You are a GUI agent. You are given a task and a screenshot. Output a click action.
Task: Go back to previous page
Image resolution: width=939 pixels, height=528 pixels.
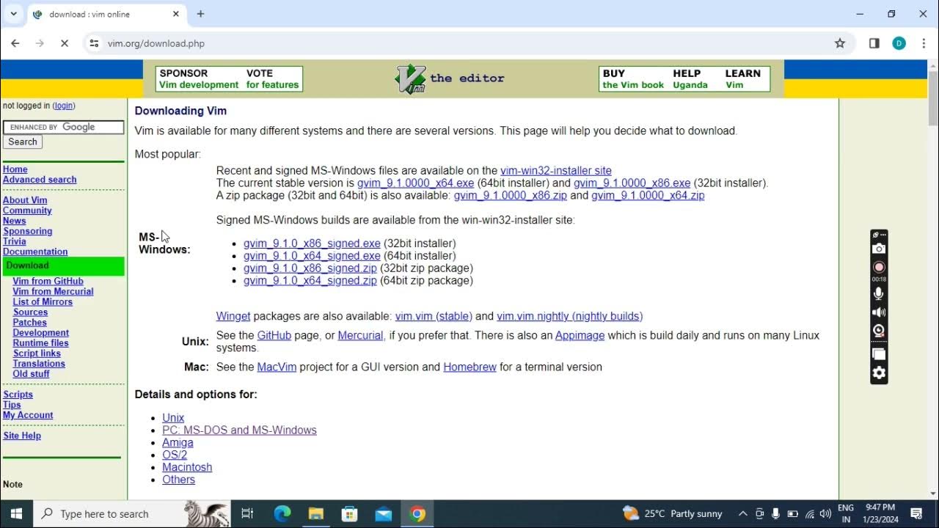click(15, 43)
